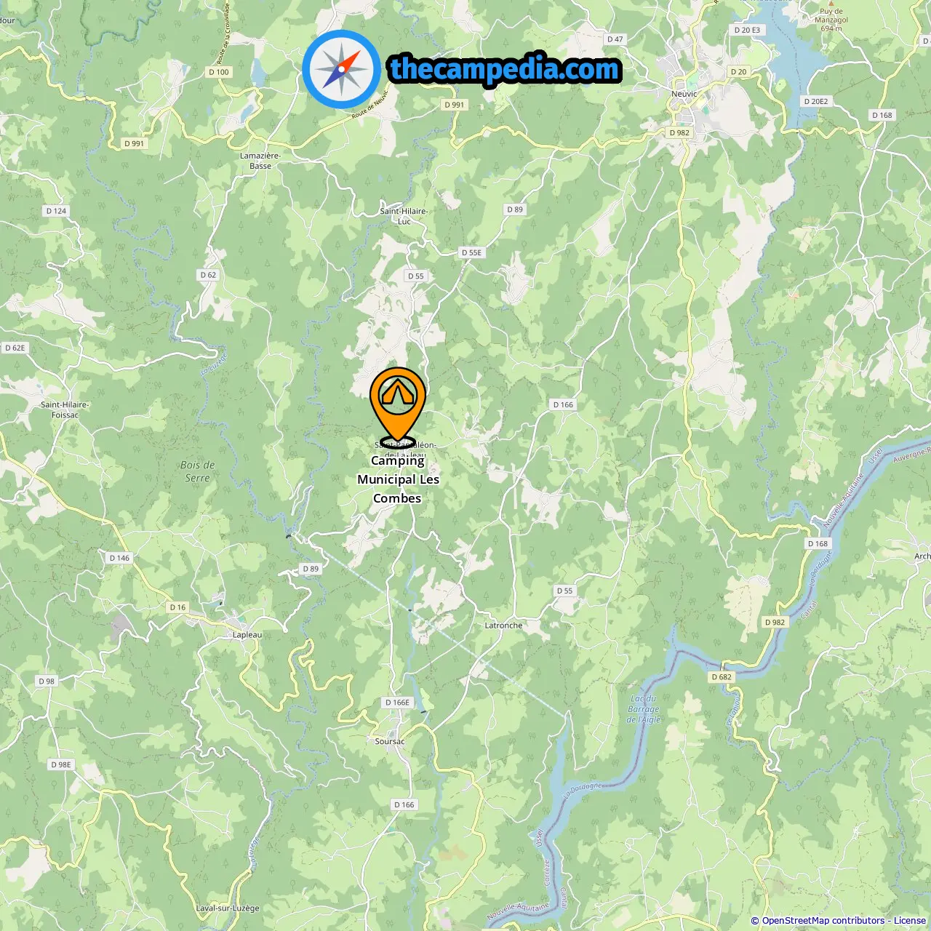
Task: Click the Soursac village label
Action: (390, 742)
